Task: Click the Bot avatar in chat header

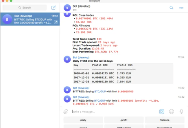Action: 67,8
